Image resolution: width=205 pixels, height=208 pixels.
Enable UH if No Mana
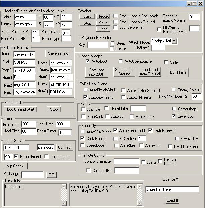tap(170, 147)
